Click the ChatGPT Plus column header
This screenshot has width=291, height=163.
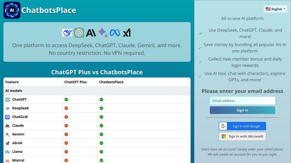(x=76, y=82)
